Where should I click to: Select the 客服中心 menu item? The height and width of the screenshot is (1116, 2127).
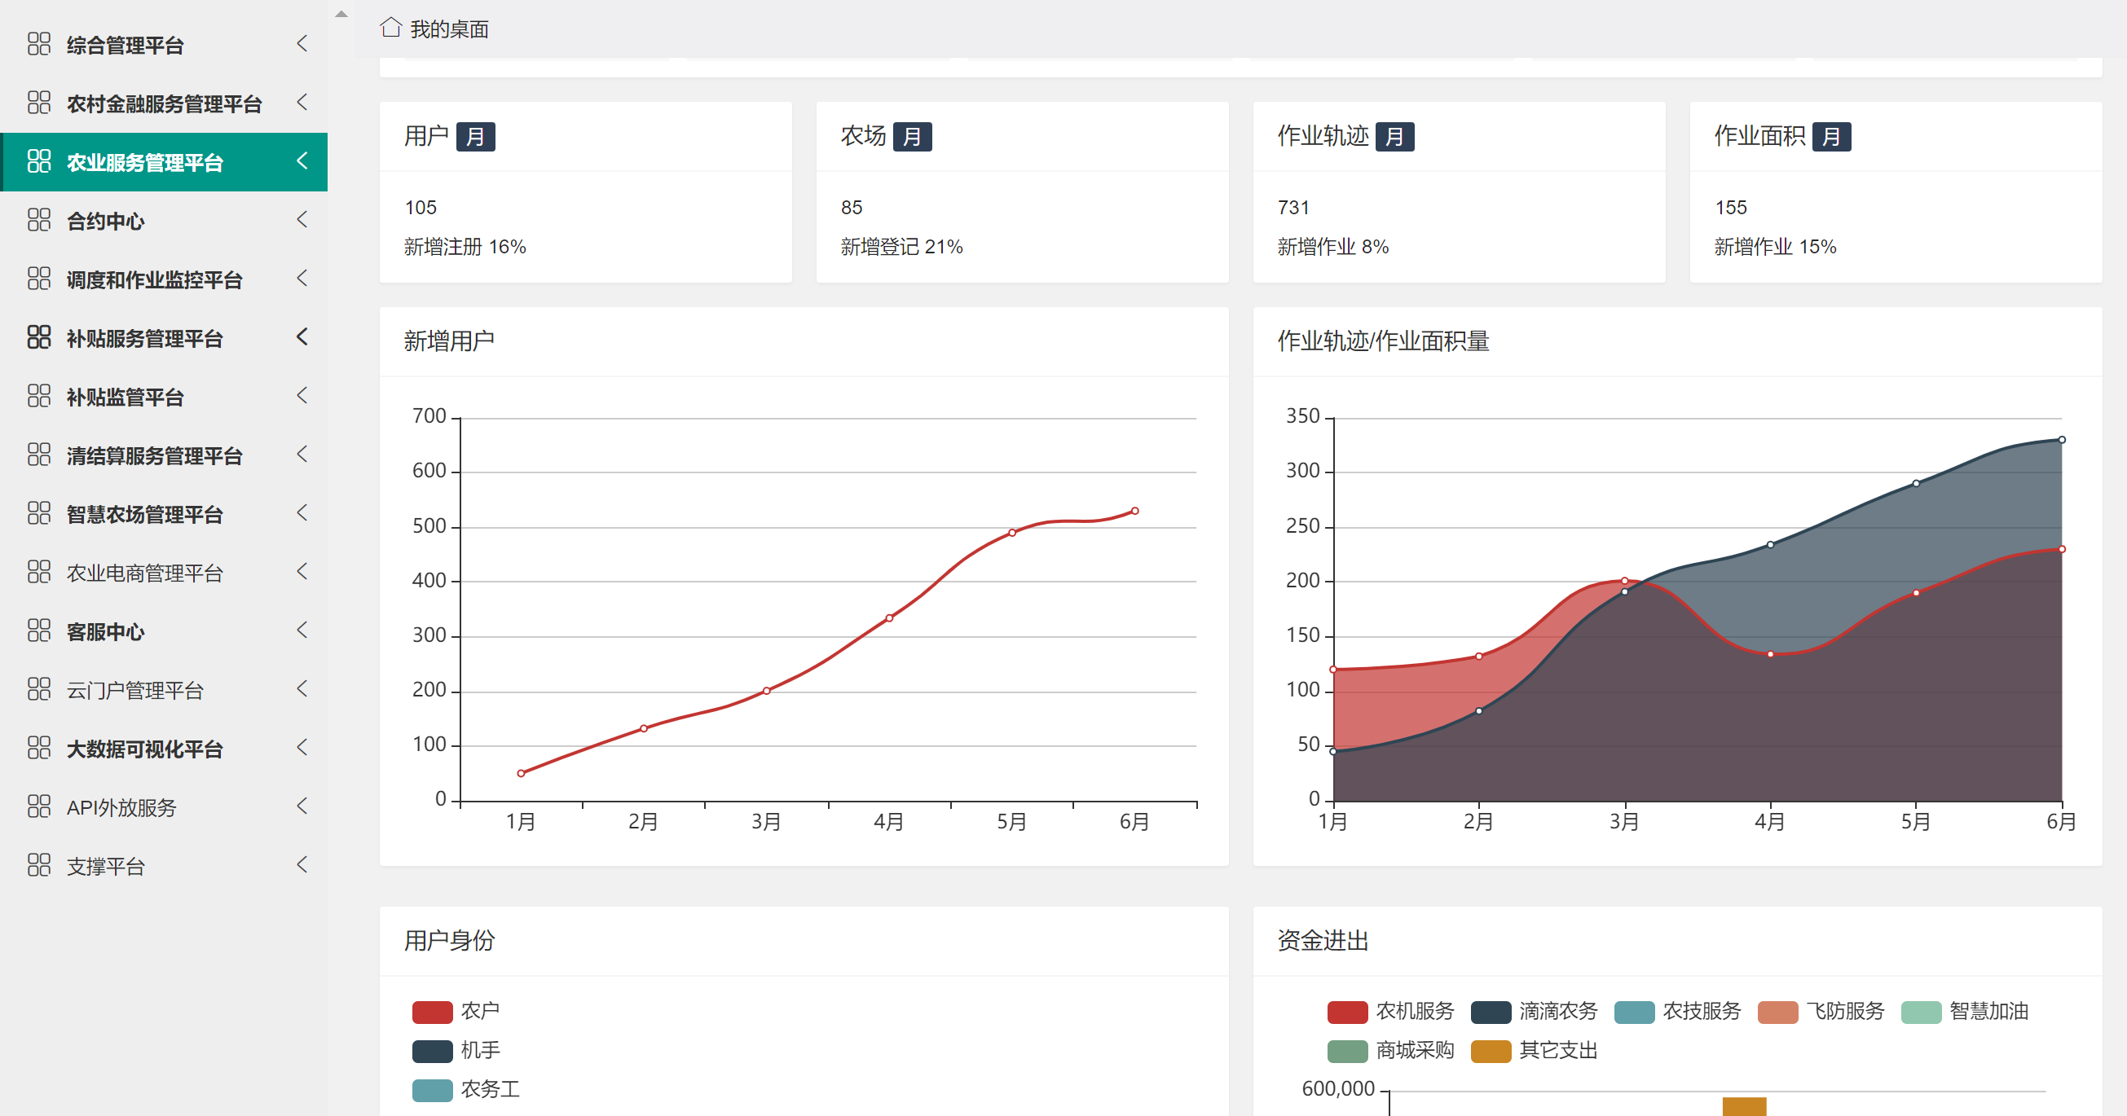coord(165,630)
